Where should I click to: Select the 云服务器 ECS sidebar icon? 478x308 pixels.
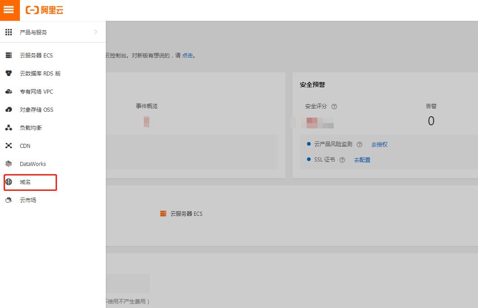8,55
